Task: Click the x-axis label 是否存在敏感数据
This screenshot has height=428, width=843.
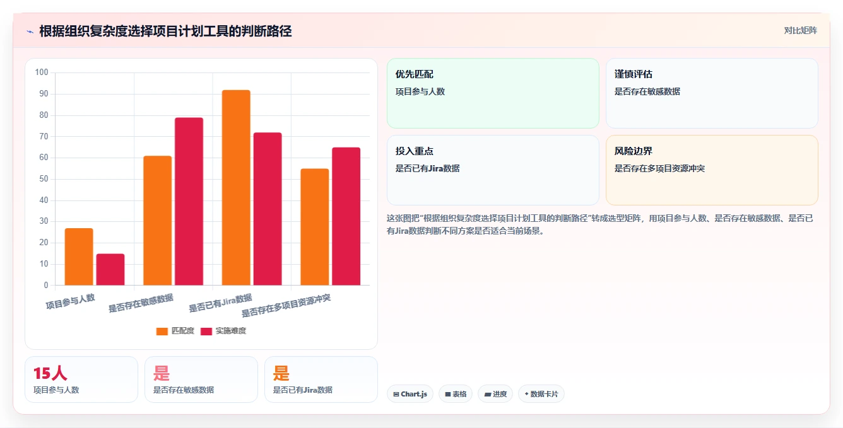Action: (x=141, y=303)
